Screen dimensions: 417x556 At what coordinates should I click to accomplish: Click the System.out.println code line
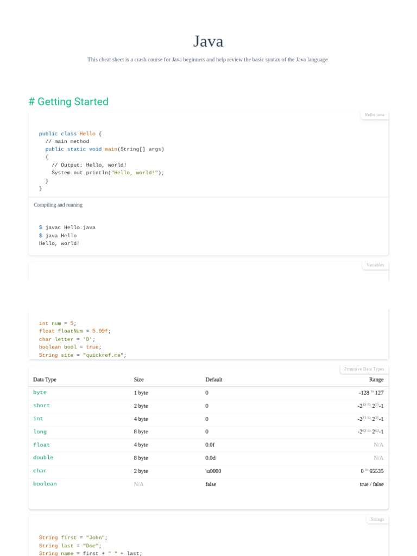click(108, 173)
